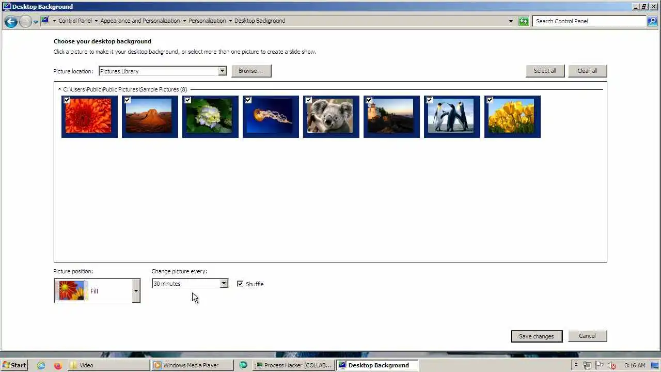The height and width of the screenshot is (372, 661).
Task: Click Desktop Background taskbar item
Action: tap(377, 365)
